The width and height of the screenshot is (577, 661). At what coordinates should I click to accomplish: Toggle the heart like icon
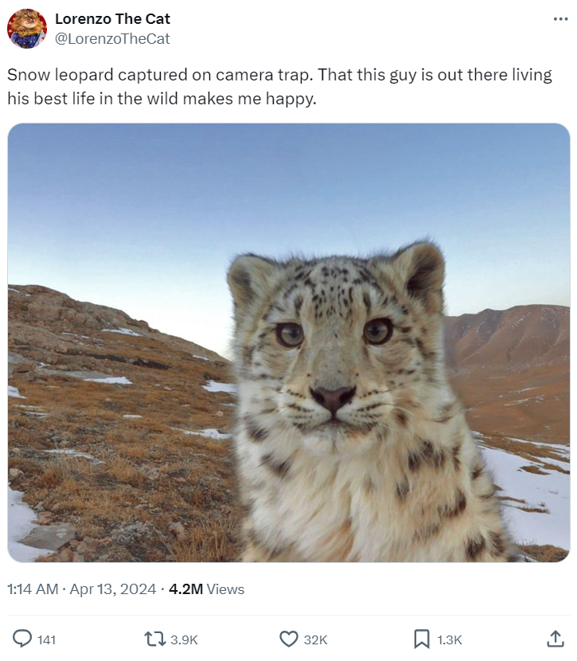pos(288,639)
